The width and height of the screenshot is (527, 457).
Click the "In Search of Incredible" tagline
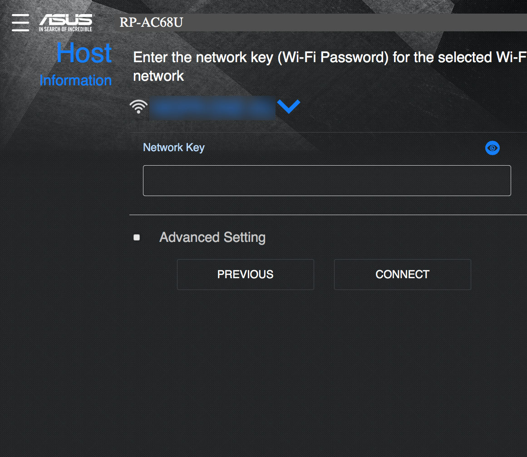65,29
